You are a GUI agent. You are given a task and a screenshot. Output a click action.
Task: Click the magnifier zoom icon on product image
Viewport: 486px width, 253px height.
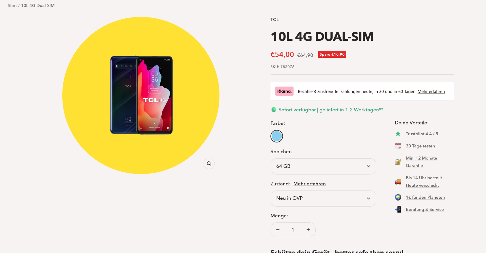[x=209, y=163]
